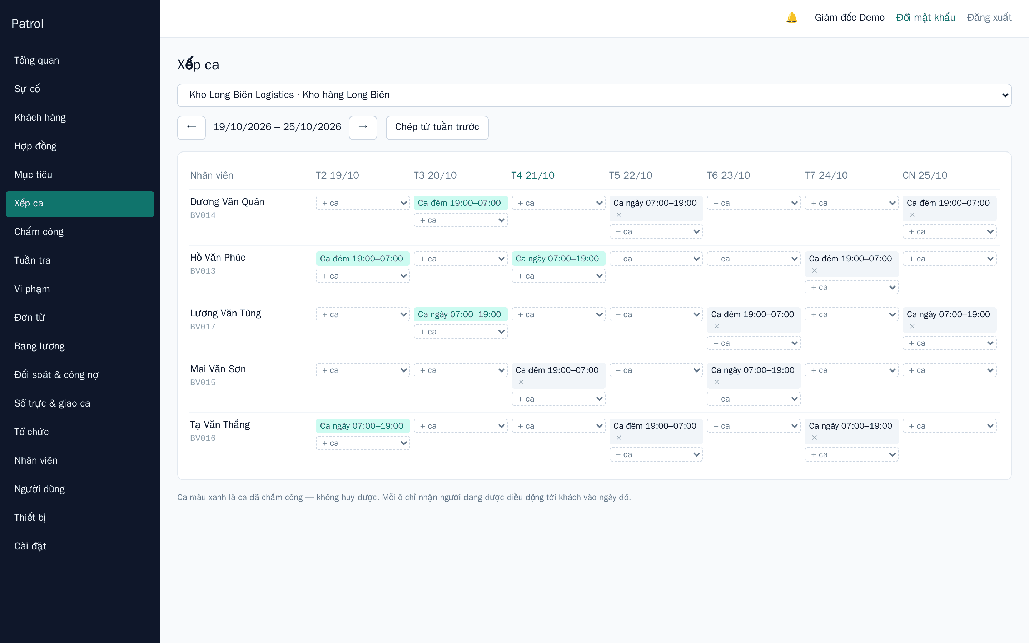Click the T4 21/10 column header

tap(533, 175)
